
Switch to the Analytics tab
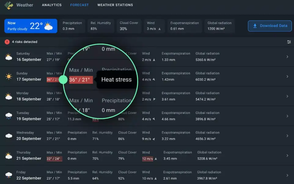pyautogui.click(x=52, y=5)
